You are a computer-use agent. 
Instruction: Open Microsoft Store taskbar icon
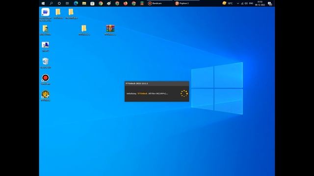point(92,3)
